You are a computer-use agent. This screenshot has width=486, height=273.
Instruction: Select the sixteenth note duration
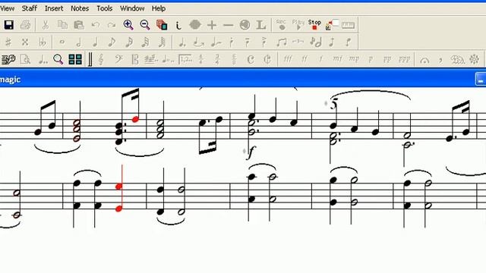tap(128, 42)
